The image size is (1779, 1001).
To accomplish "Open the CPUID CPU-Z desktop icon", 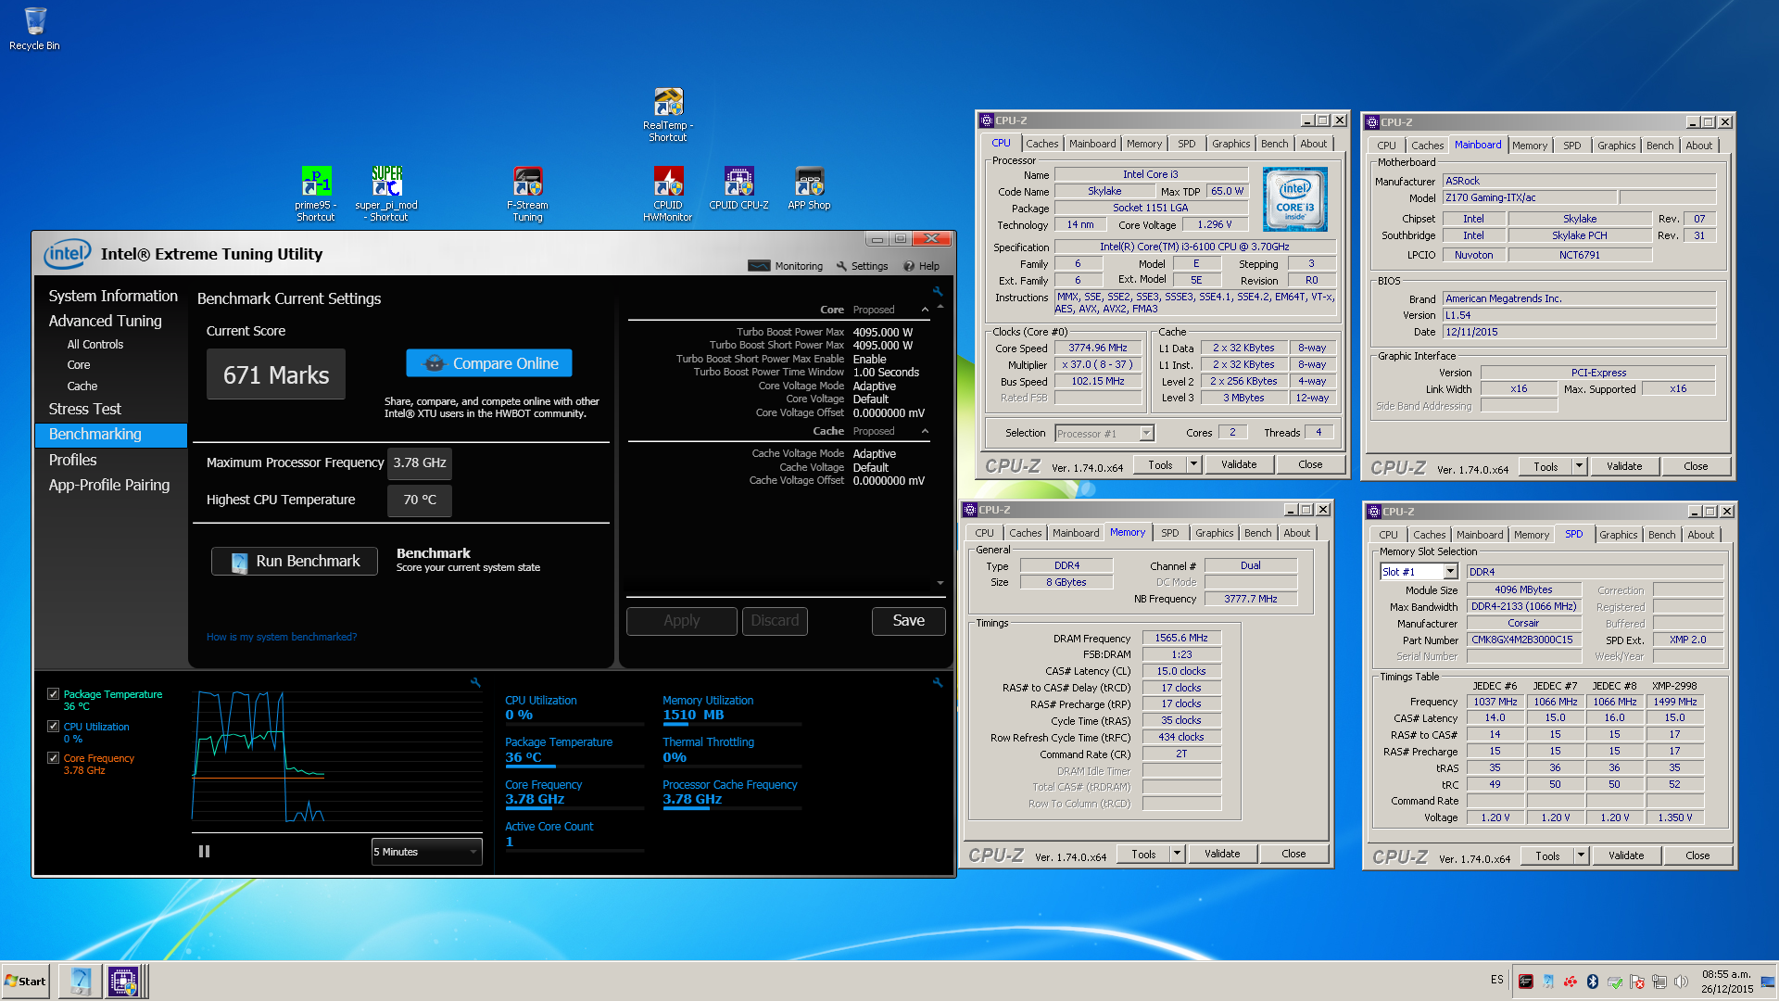I will pyautogui.click(x=738, y=188).
